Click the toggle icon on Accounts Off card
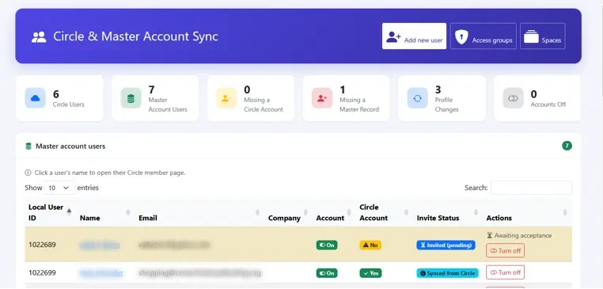 click(x=513, y=98)
